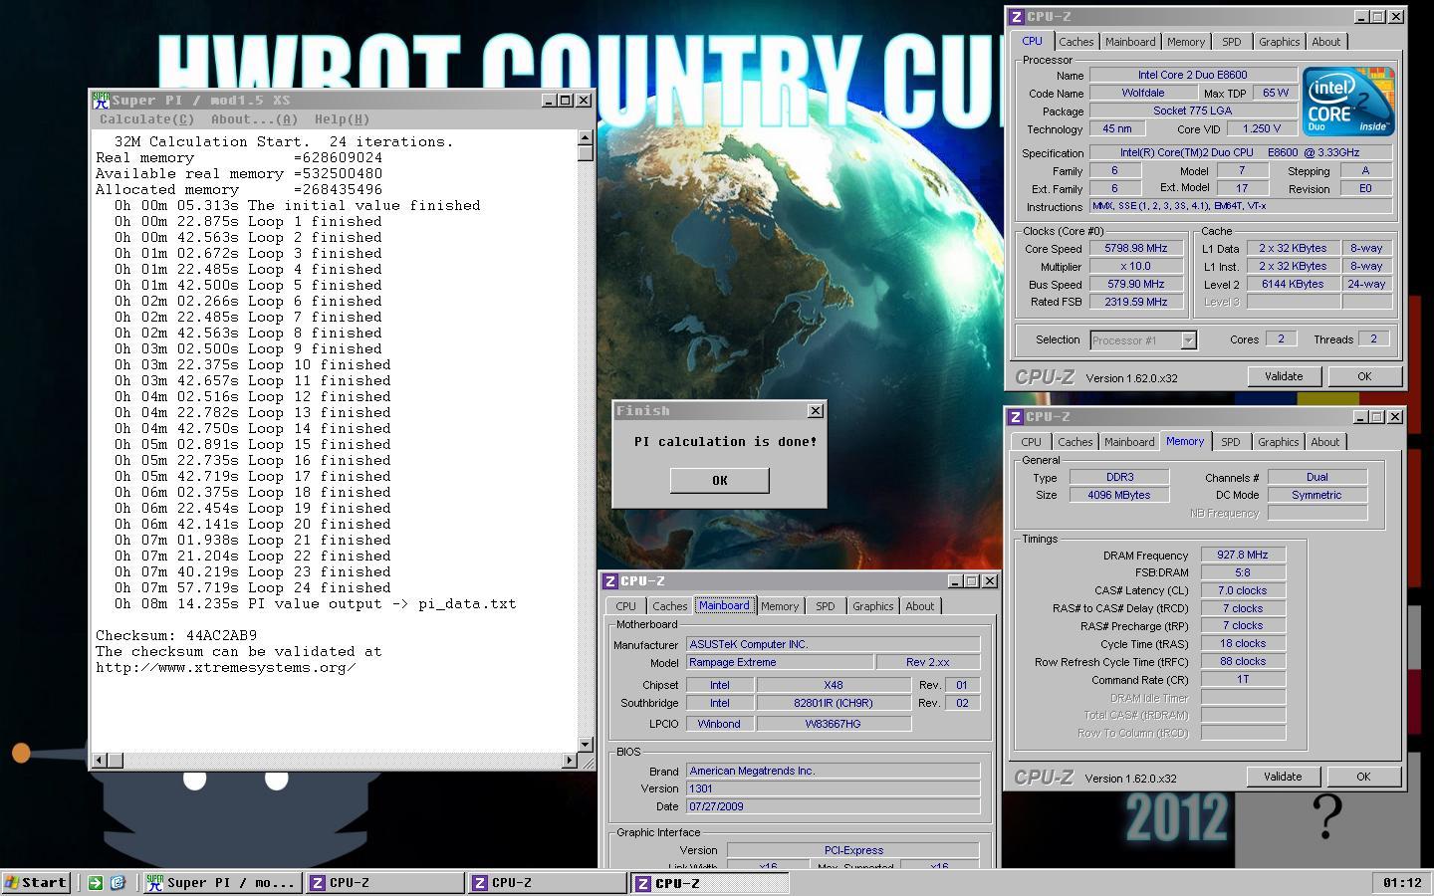The height and width of the screenshot is (896, 1434).
Task: Click the right arrow of Super PI's horizontal scrollbar
Action: point(570,760)
